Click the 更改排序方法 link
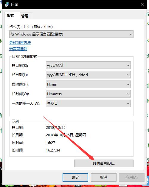Screen dimensions: 149x187 (20, 43)
